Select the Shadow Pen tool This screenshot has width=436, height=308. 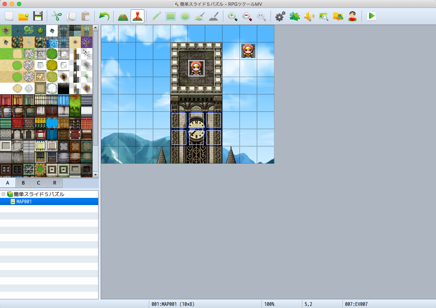pyautogui.click(x=214, y=16)
